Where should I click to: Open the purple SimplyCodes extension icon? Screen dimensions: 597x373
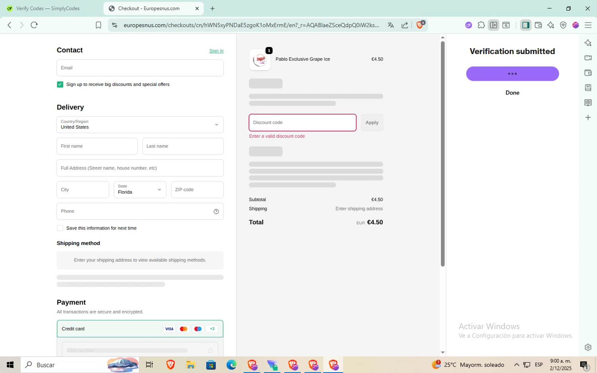point(468,25)
